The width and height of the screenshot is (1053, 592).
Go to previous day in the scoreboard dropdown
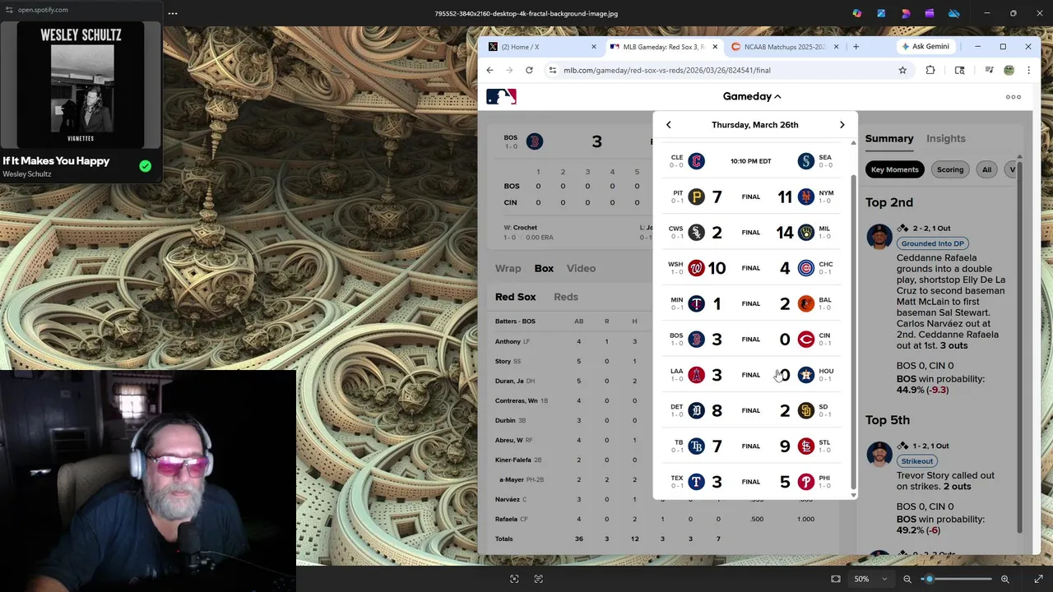[668, 125]
